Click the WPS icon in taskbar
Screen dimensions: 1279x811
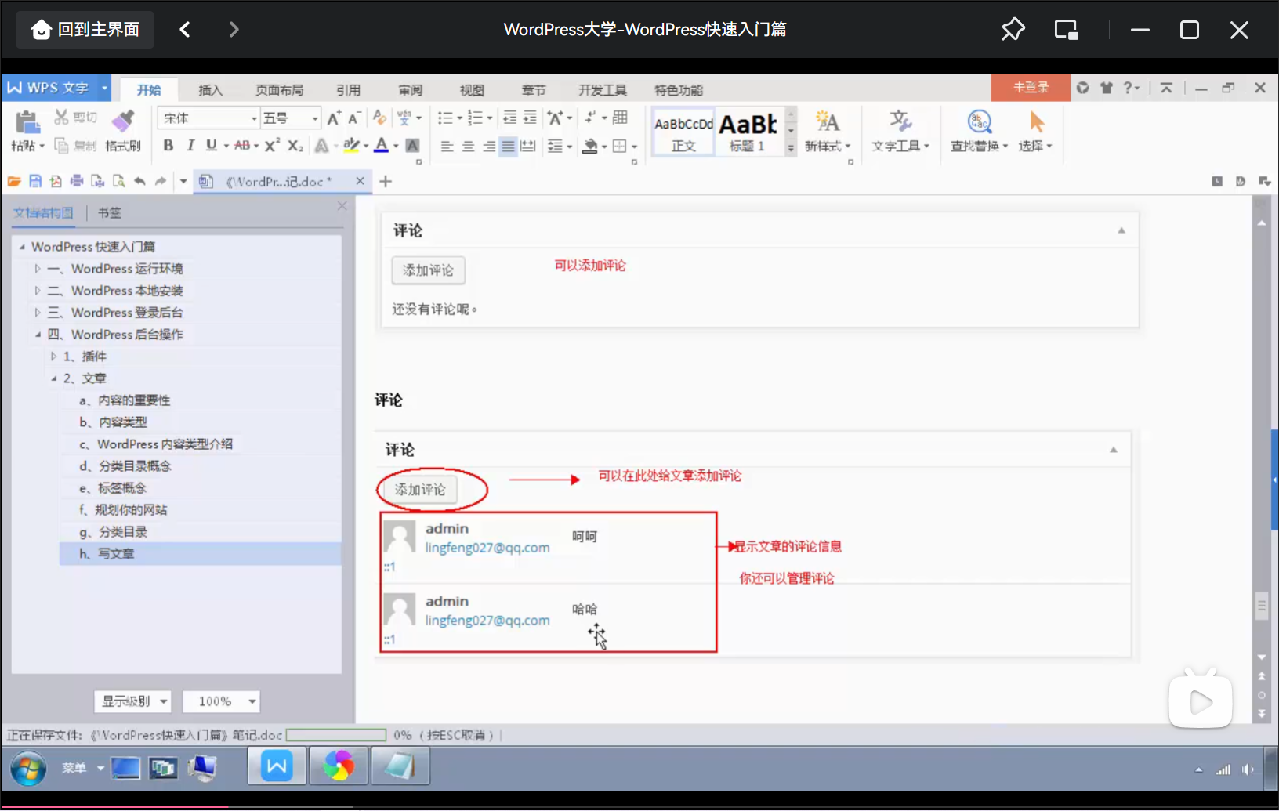277,766
